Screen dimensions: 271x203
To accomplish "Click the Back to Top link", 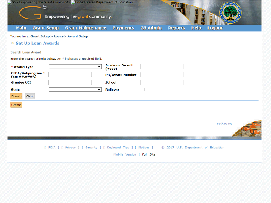I will tap(223, 123).
